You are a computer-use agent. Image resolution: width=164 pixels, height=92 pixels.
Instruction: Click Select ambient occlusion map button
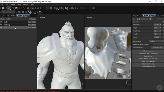click(x=148, y=59)
